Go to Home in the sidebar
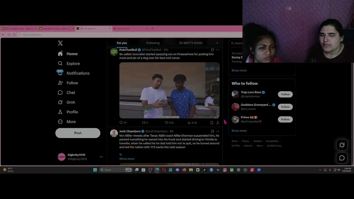This screenshot has height=199, width=354. (x=68, y=54)
